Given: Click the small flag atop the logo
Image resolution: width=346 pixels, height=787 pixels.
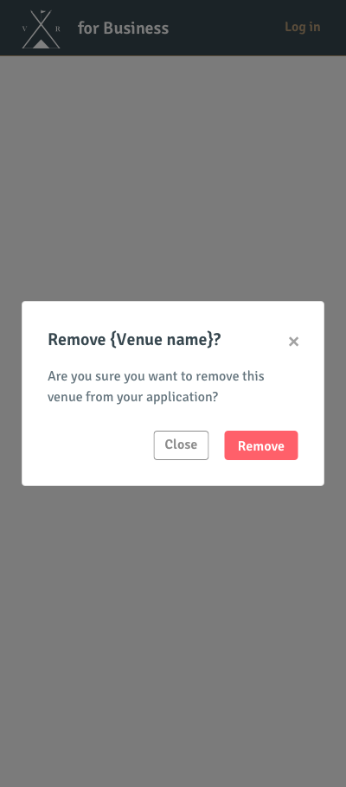Looking at the screenshot, I should coord(43,11).
